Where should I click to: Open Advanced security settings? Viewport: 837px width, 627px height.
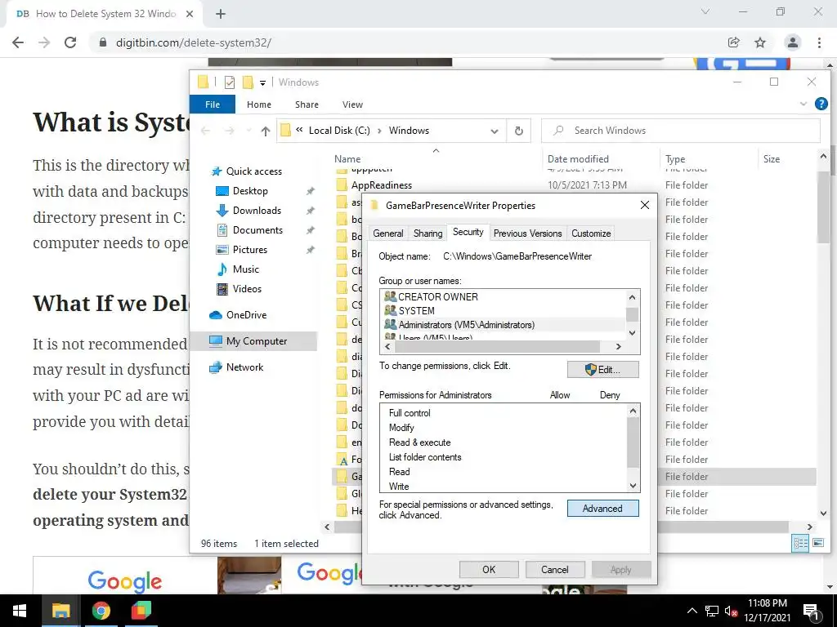coord(602,509)
